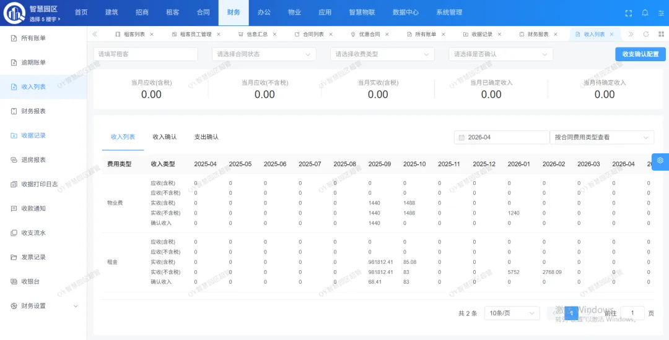Open 智慧物联 in top navigation
Screen dimensions: 669x340
(362, 12)
